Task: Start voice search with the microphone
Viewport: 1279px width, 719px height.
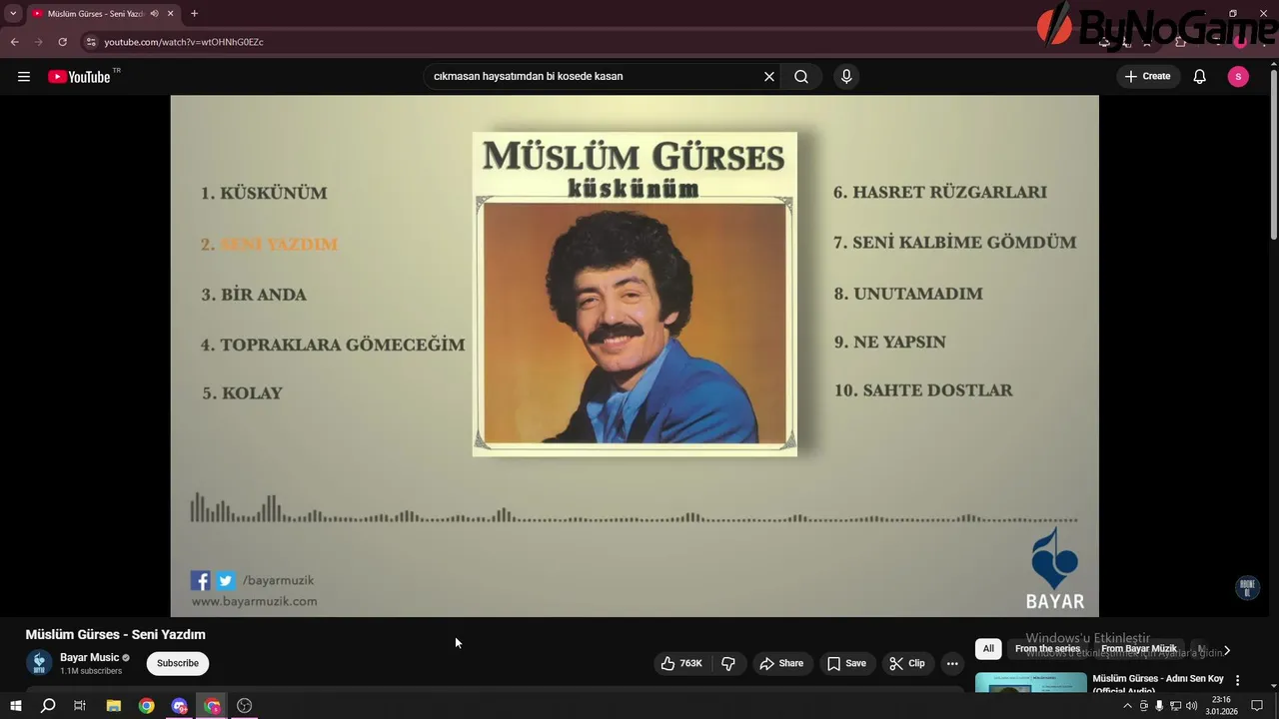Action: coord(846,77)
